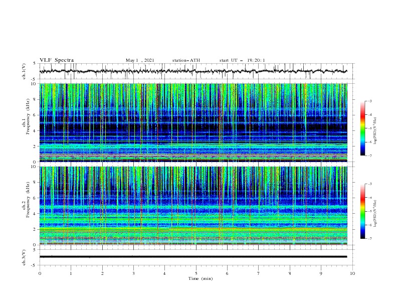This screenshot has height=307, width=397.
Task: Click the time-axis tick label "10"
Action: [x=352, y=273]
